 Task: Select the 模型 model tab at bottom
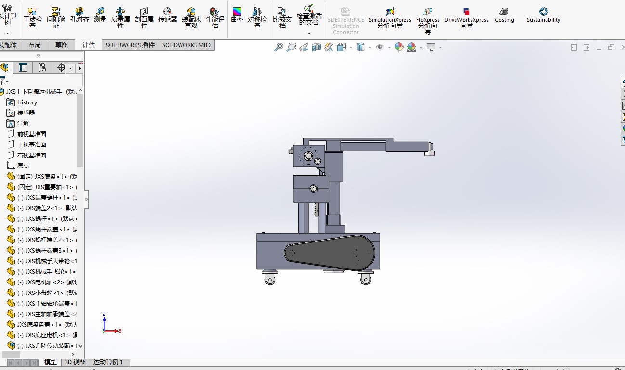[x=51, y=362]
